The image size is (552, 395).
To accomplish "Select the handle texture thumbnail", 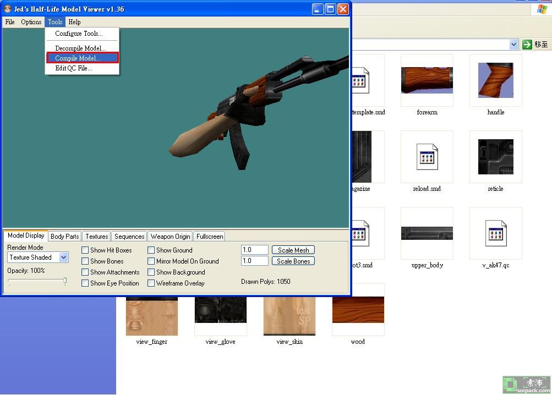I will click(496, 80).
